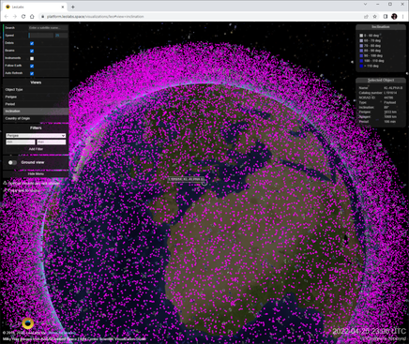The image size is (409, 344).
Task: Disable the Auto Refresh checkbox
Action: (32, 73)
